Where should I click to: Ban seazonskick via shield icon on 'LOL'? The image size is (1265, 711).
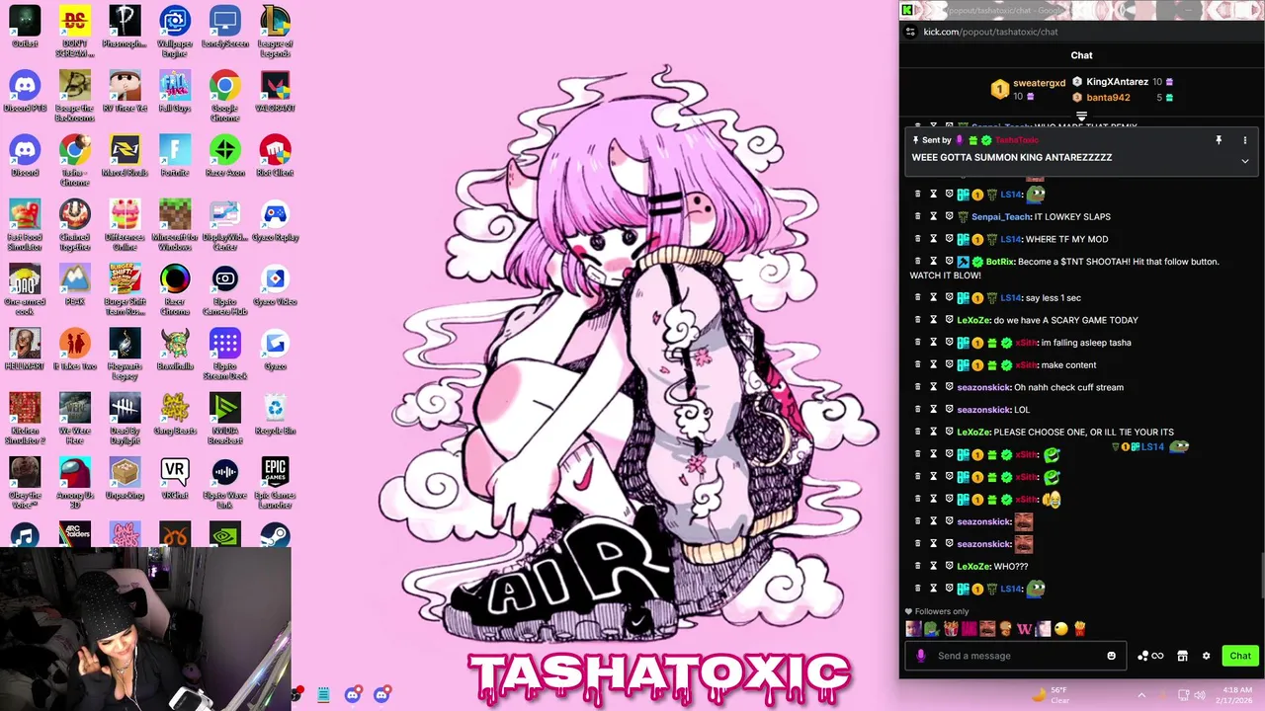(x=949, y=409)
